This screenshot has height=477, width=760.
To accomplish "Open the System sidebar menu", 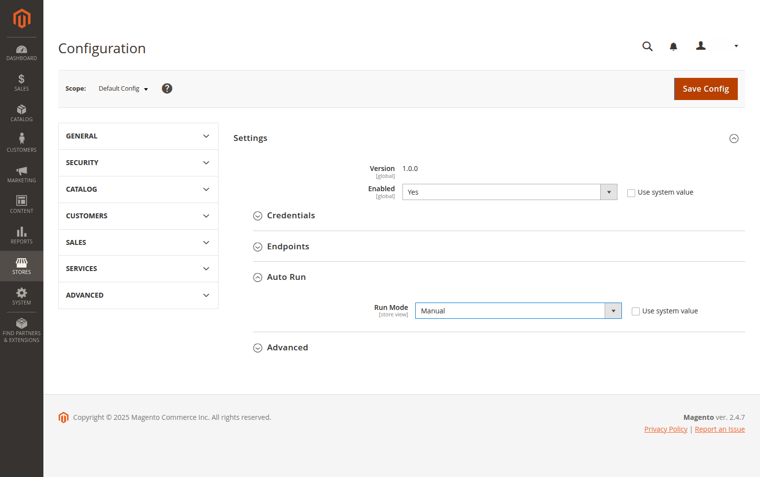I will tap(22, 297).
